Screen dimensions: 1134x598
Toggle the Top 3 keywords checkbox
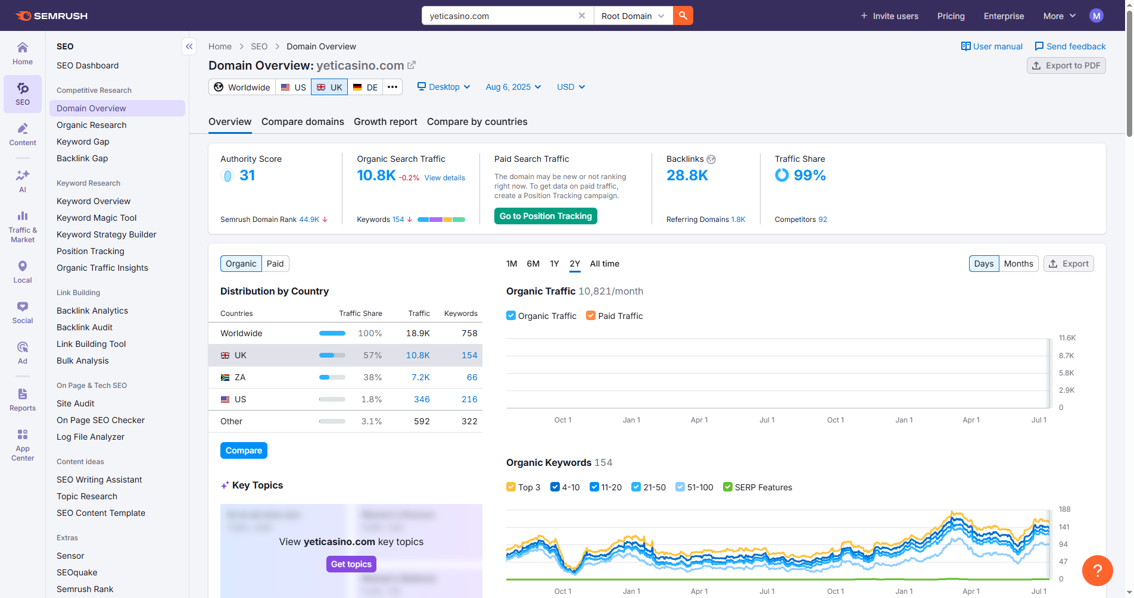click(x=510, y=487)
